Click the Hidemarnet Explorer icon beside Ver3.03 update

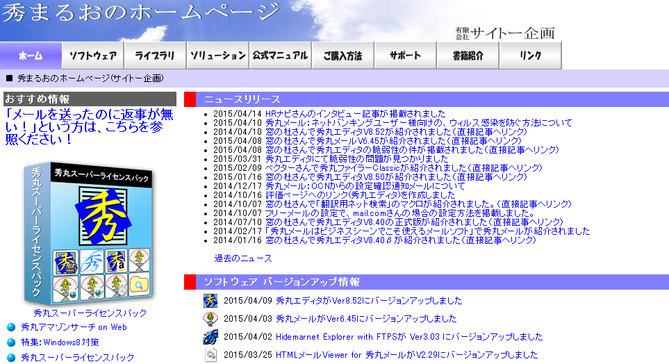pos(210,337)
